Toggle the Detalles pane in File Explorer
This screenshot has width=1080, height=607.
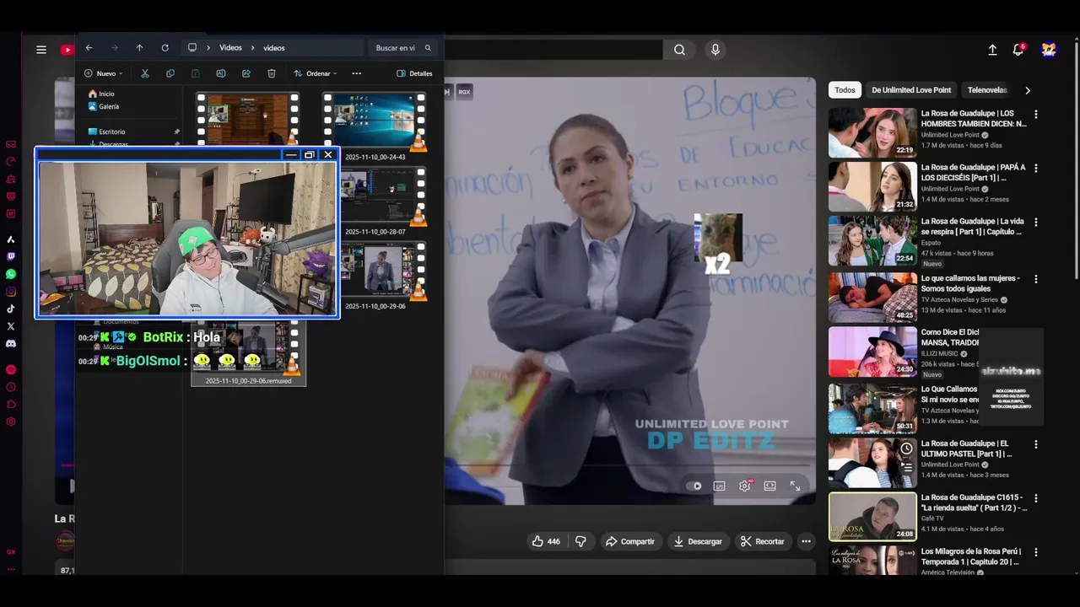click(x=414, y=73)
